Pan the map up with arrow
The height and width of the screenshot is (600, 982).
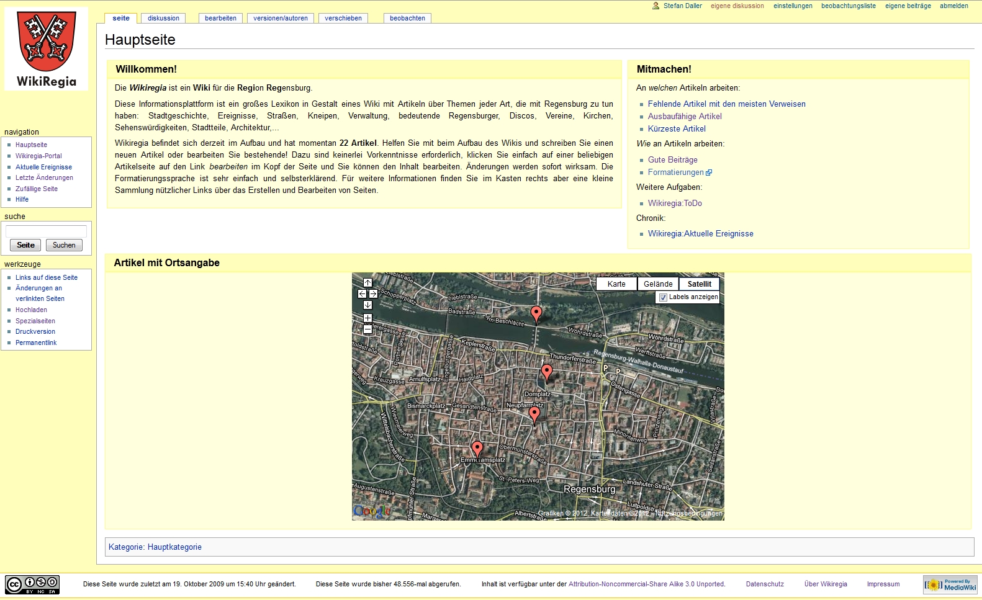click(x=367, y=283)
